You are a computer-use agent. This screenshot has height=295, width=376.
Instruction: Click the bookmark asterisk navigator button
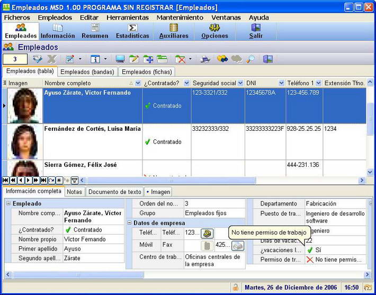(59, 180)
